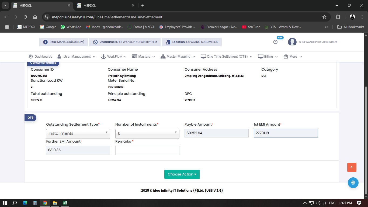Click the Role MANAGER(SUB DIV) badge
Screen dimensions: 368x207
pyautogui.click(x=64, y=42)
